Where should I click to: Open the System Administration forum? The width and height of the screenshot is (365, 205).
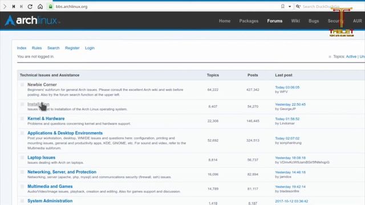(x=50, y=201)
